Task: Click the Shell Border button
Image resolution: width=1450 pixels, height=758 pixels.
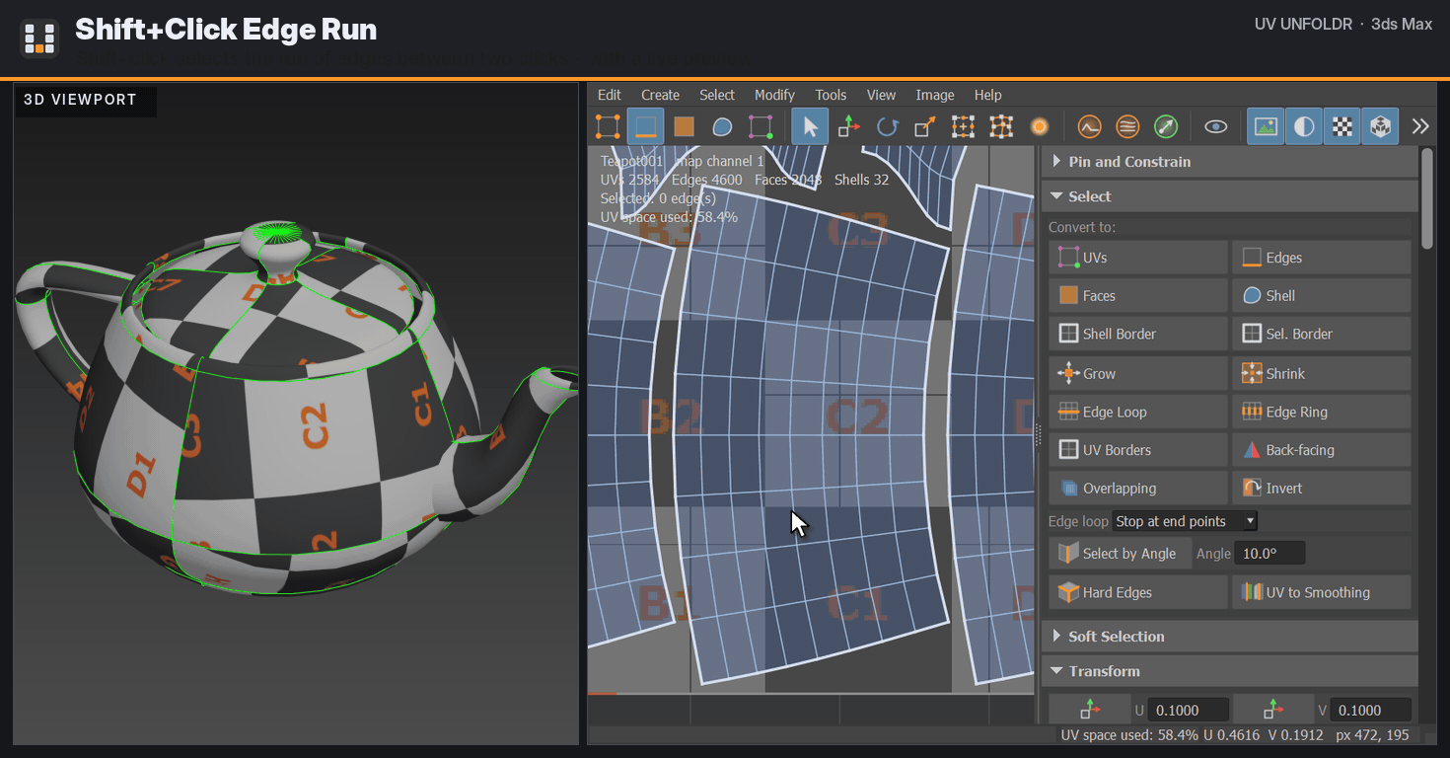Action: [x=1138, y=334]
